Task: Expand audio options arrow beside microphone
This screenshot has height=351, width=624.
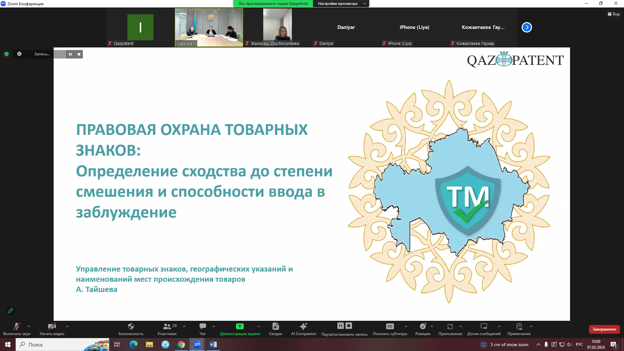Action: tap(29, 326)
